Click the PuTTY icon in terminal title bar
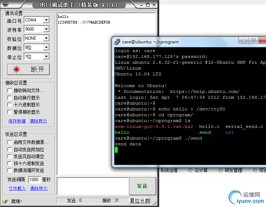 click(117, 42)
